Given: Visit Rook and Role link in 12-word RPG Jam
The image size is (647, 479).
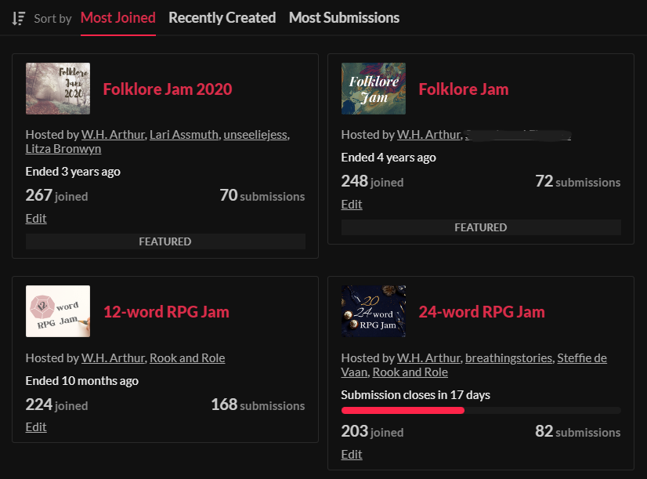Looking at the screenshot, I should coord(187,358).
